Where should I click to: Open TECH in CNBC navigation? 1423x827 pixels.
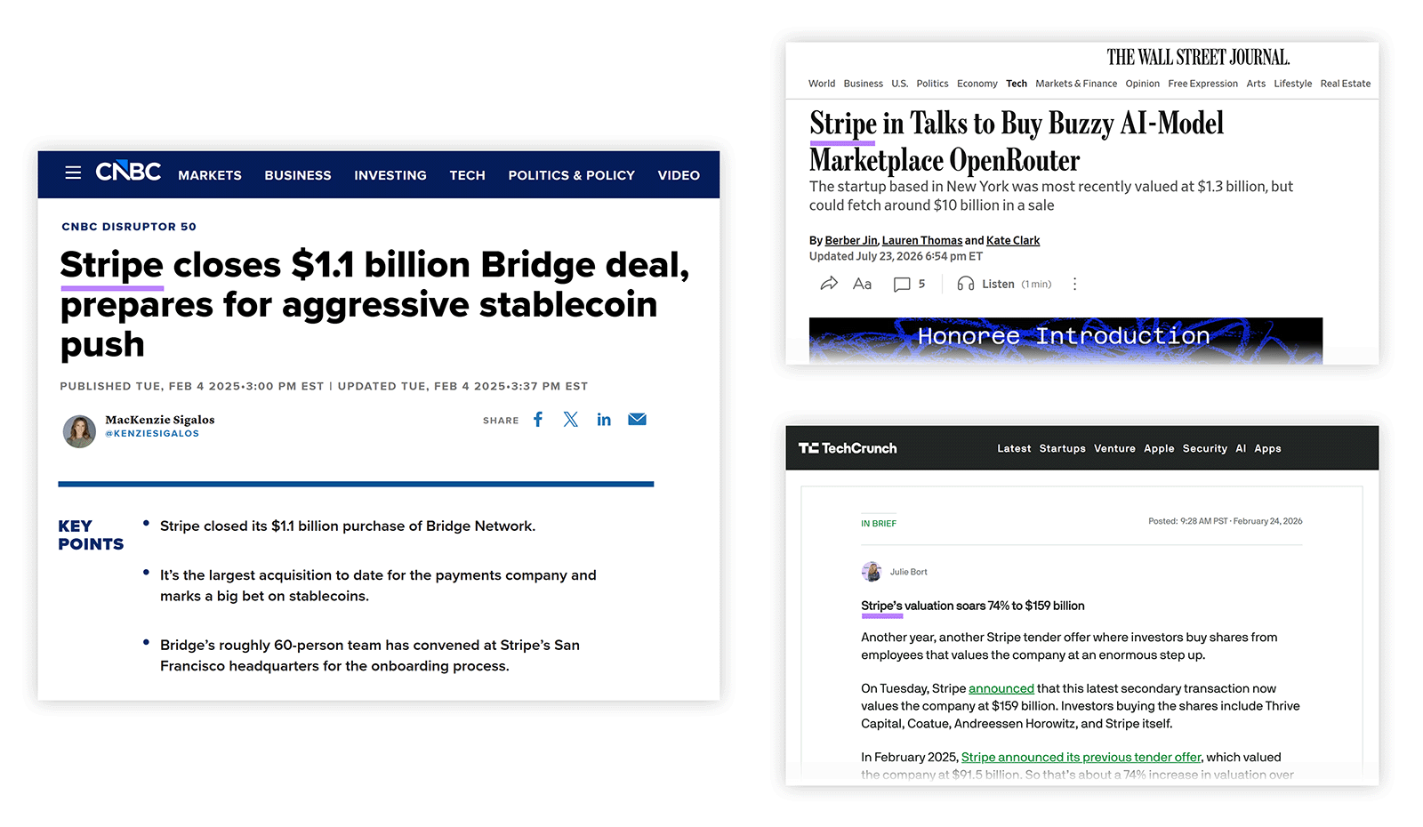pos(467,175)
